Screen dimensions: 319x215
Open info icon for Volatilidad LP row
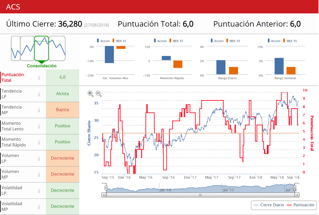(39, 191)
